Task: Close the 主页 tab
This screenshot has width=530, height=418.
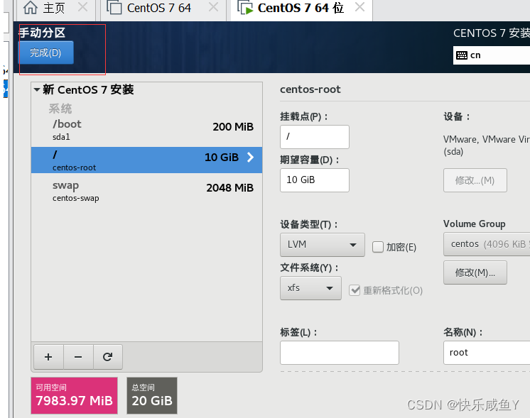Action: coord(82,7)
